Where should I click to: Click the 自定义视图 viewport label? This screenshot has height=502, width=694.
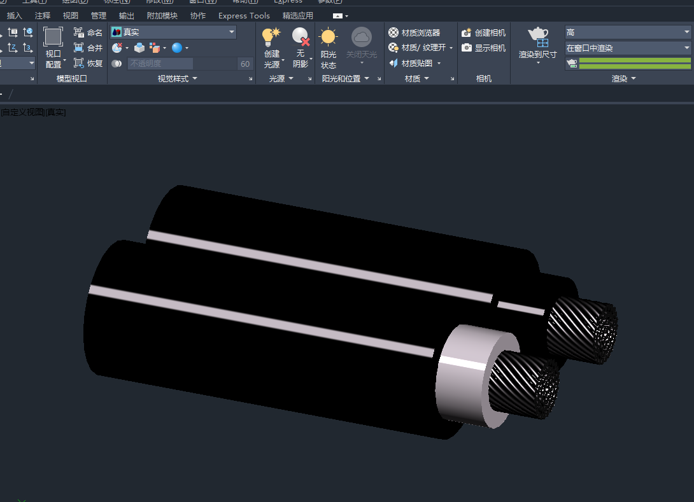(23, 112)
